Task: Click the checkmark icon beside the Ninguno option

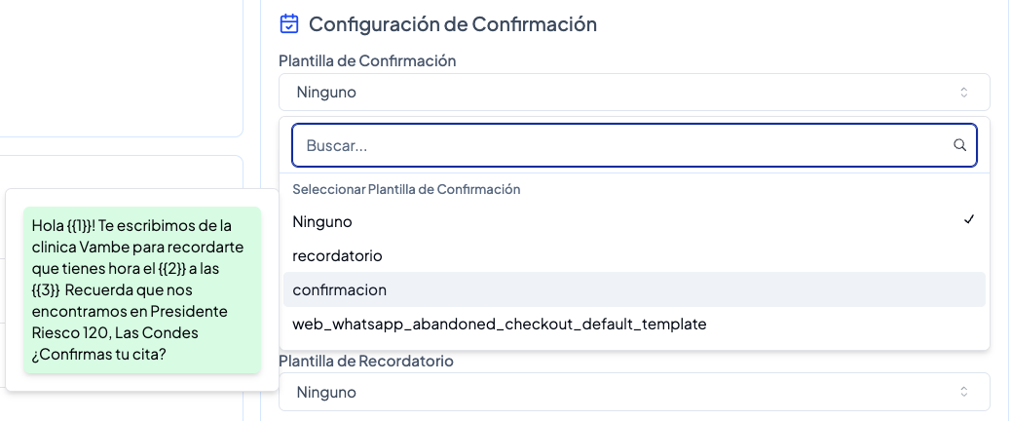Action: tap(969, 220)
